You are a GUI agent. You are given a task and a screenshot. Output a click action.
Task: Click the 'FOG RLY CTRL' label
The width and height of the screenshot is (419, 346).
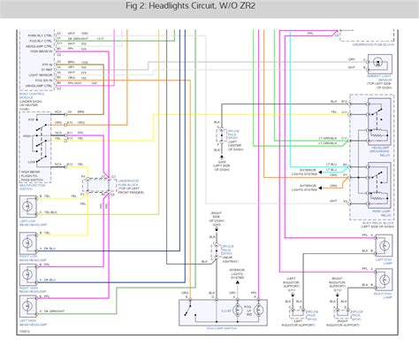(41, 41)
